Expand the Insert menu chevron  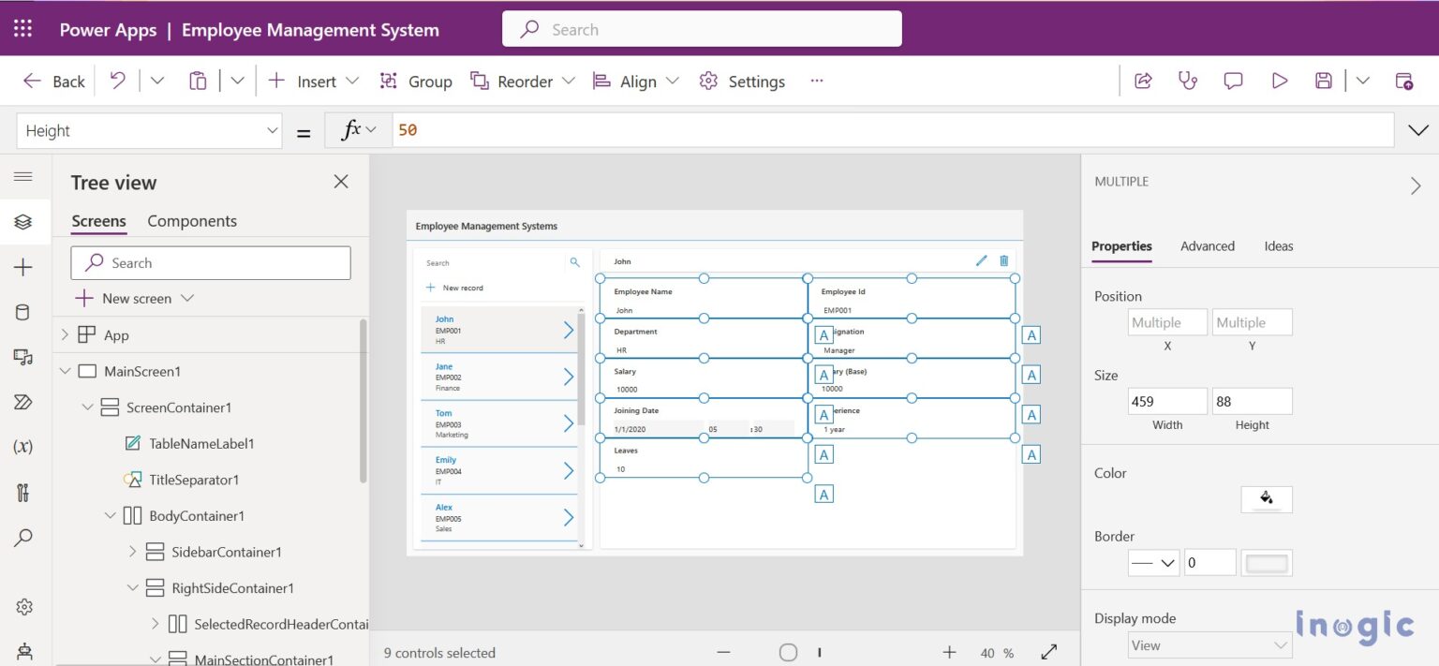click(x=351, y=81)
